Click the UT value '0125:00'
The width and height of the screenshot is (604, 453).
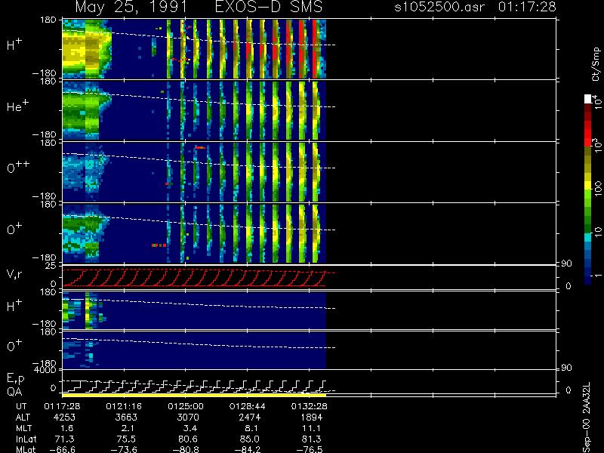pos(186,406)
